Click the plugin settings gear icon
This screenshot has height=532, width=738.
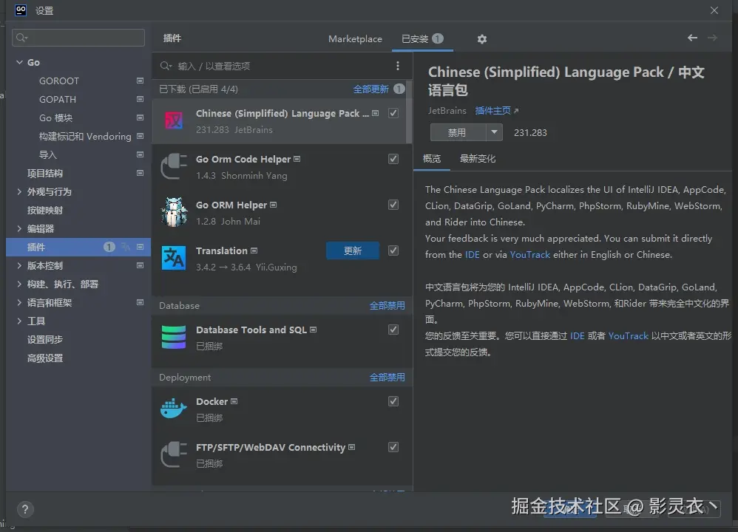pos(481,39)
